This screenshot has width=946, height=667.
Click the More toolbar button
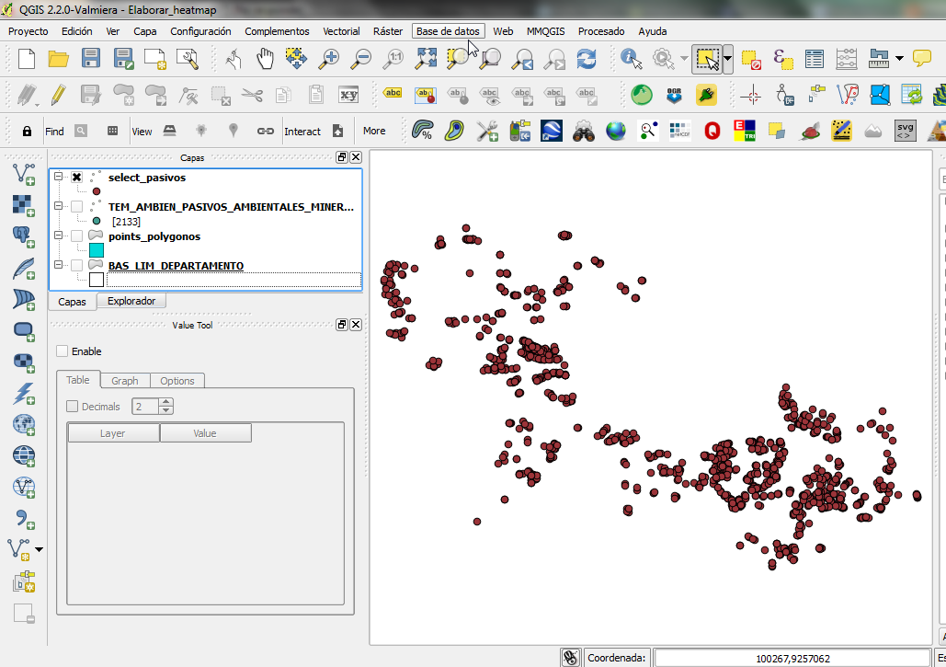(374, 131)
